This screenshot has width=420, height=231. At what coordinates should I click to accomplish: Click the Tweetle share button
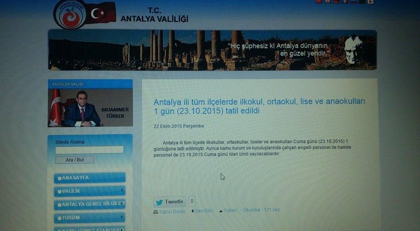click(170, 202)
